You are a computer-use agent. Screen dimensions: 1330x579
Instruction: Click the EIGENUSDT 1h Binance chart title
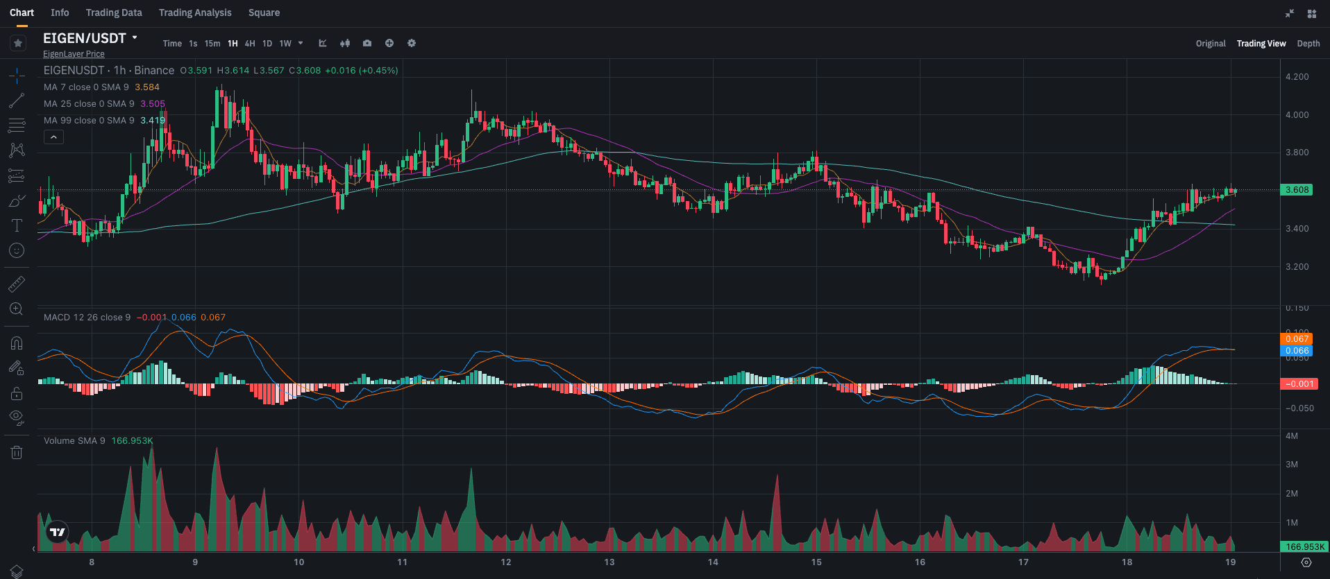[109, 70]
